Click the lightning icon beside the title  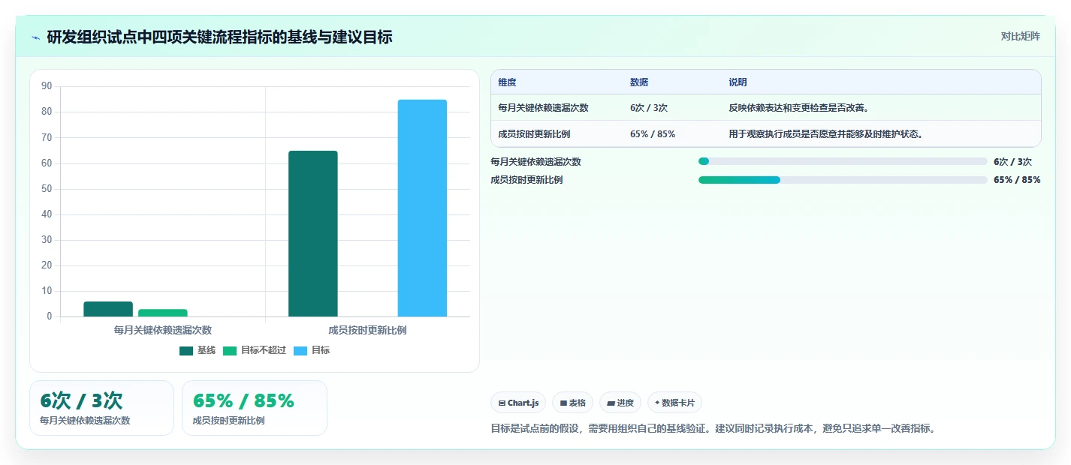tap(35, 37)
